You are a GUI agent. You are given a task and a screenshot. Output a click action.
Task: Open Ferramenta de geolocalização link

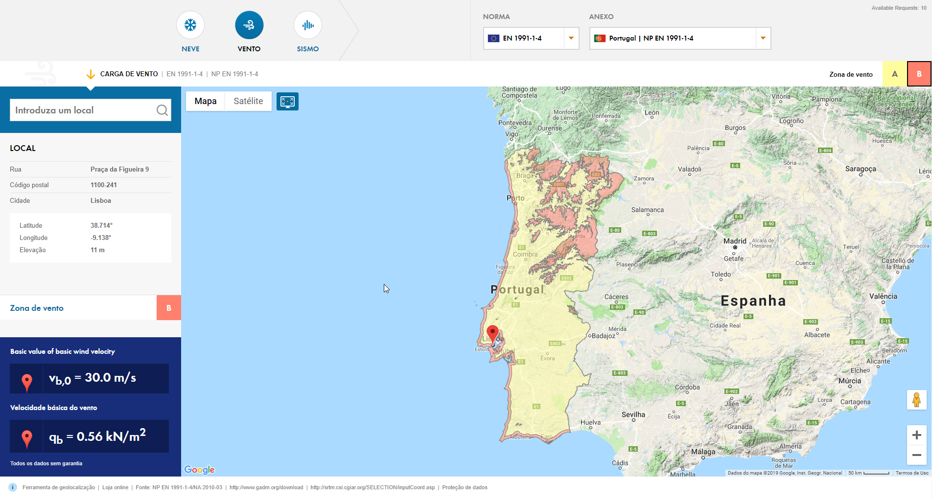59,488
